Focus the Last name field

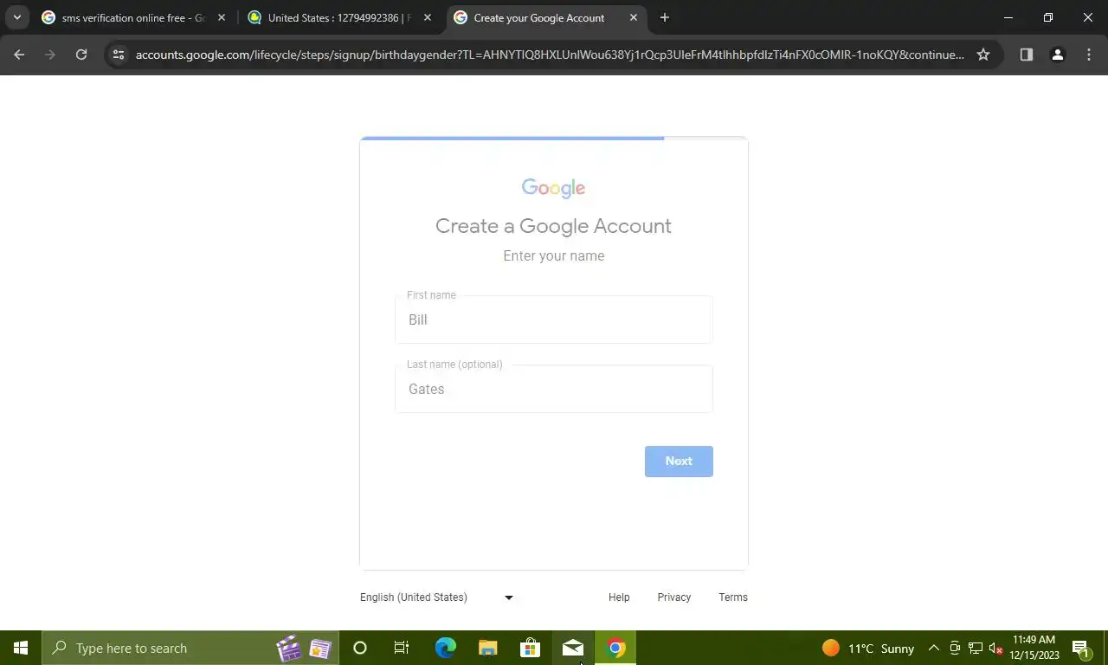tap(554, 389)
